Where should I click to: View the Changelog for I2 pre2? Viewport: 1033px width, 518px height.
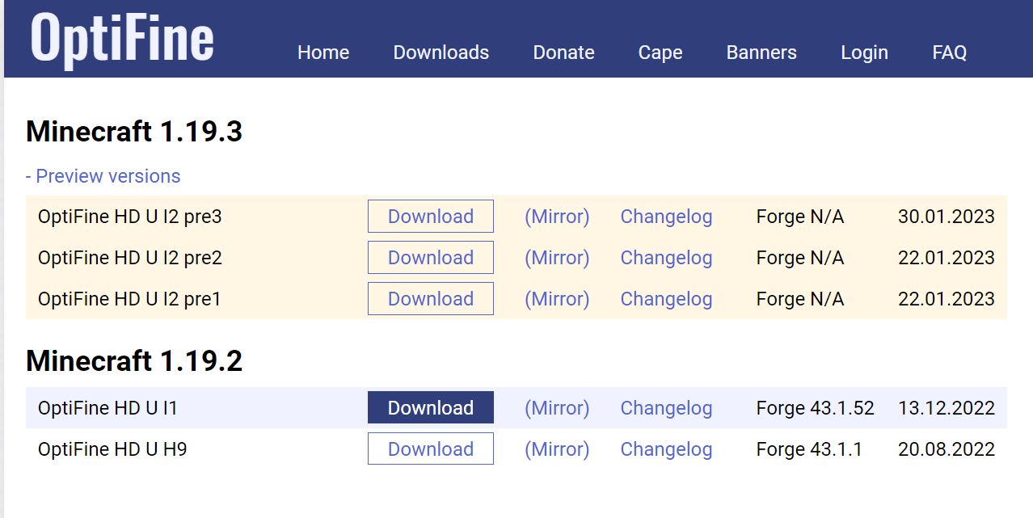click(665, 257)
